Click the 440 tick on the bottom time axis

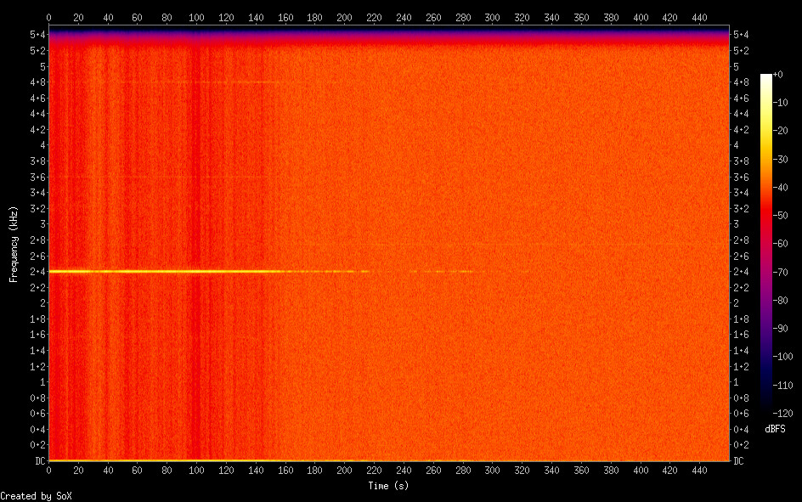699,470
